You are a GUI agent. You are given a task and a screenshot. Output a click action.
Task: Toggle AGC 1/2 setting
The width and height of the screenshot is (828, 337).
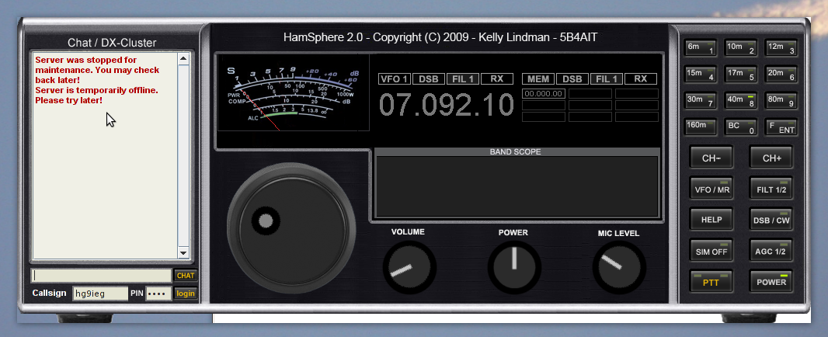coord(771,250)
